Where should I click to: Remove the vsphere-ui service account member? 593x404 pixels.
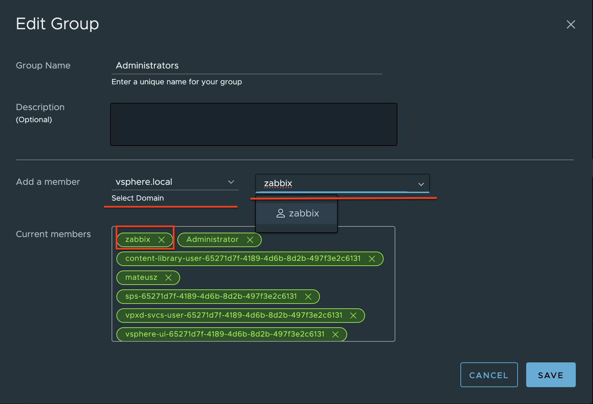pos(335,334)
